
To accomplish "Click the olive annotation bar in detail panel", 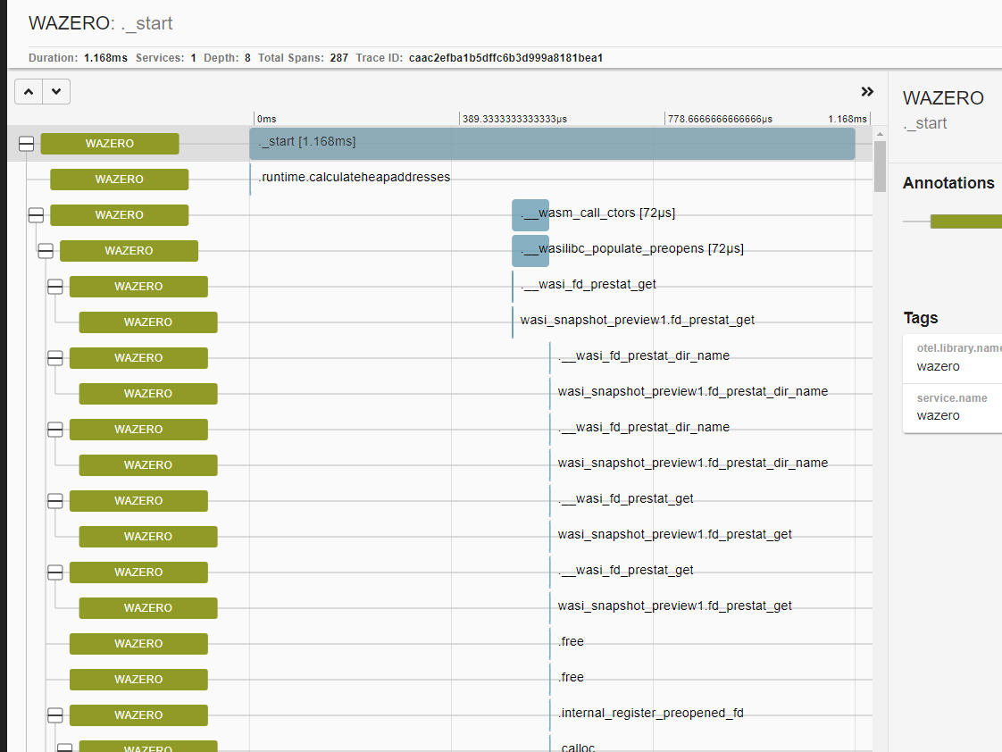I will click(x=965, y=221).
